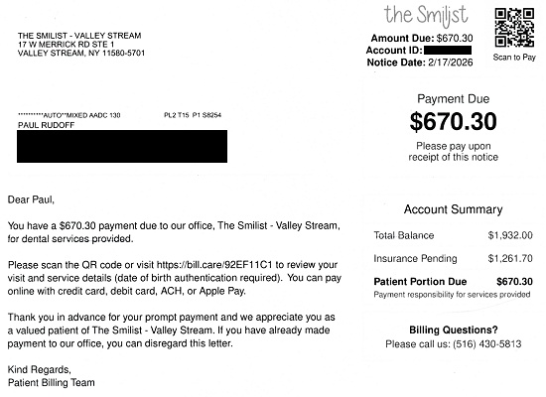Click the Patient Billing Team signature

pyautogui.click(x=52, y=383)
